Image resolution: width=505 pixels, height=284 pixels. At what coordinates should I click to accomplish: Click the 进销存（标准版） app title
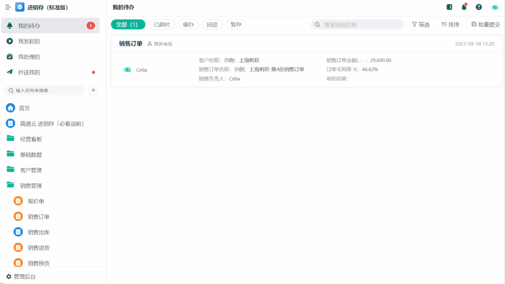(x=48, y=7)
